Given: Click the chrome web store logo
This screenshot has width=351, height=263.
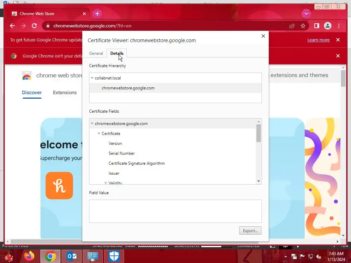Looking at the screenshot, I should 27,76.
